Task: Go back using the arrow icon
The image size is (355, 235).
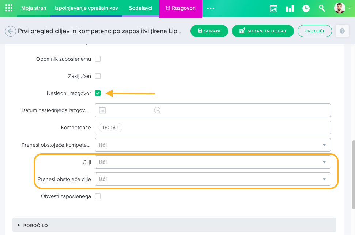Action: coord(11,31)
